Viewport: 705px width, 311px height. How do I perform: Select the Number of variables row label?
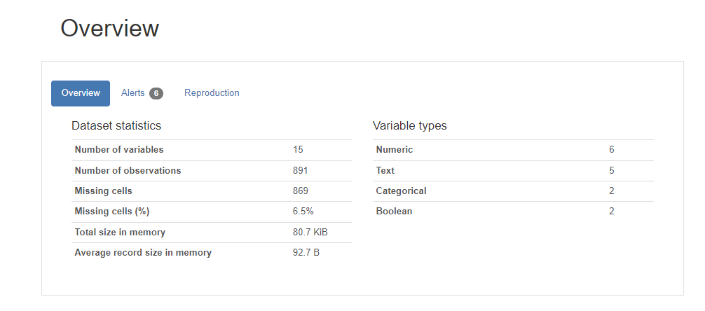pyautogui.click(x=119, y=150)
